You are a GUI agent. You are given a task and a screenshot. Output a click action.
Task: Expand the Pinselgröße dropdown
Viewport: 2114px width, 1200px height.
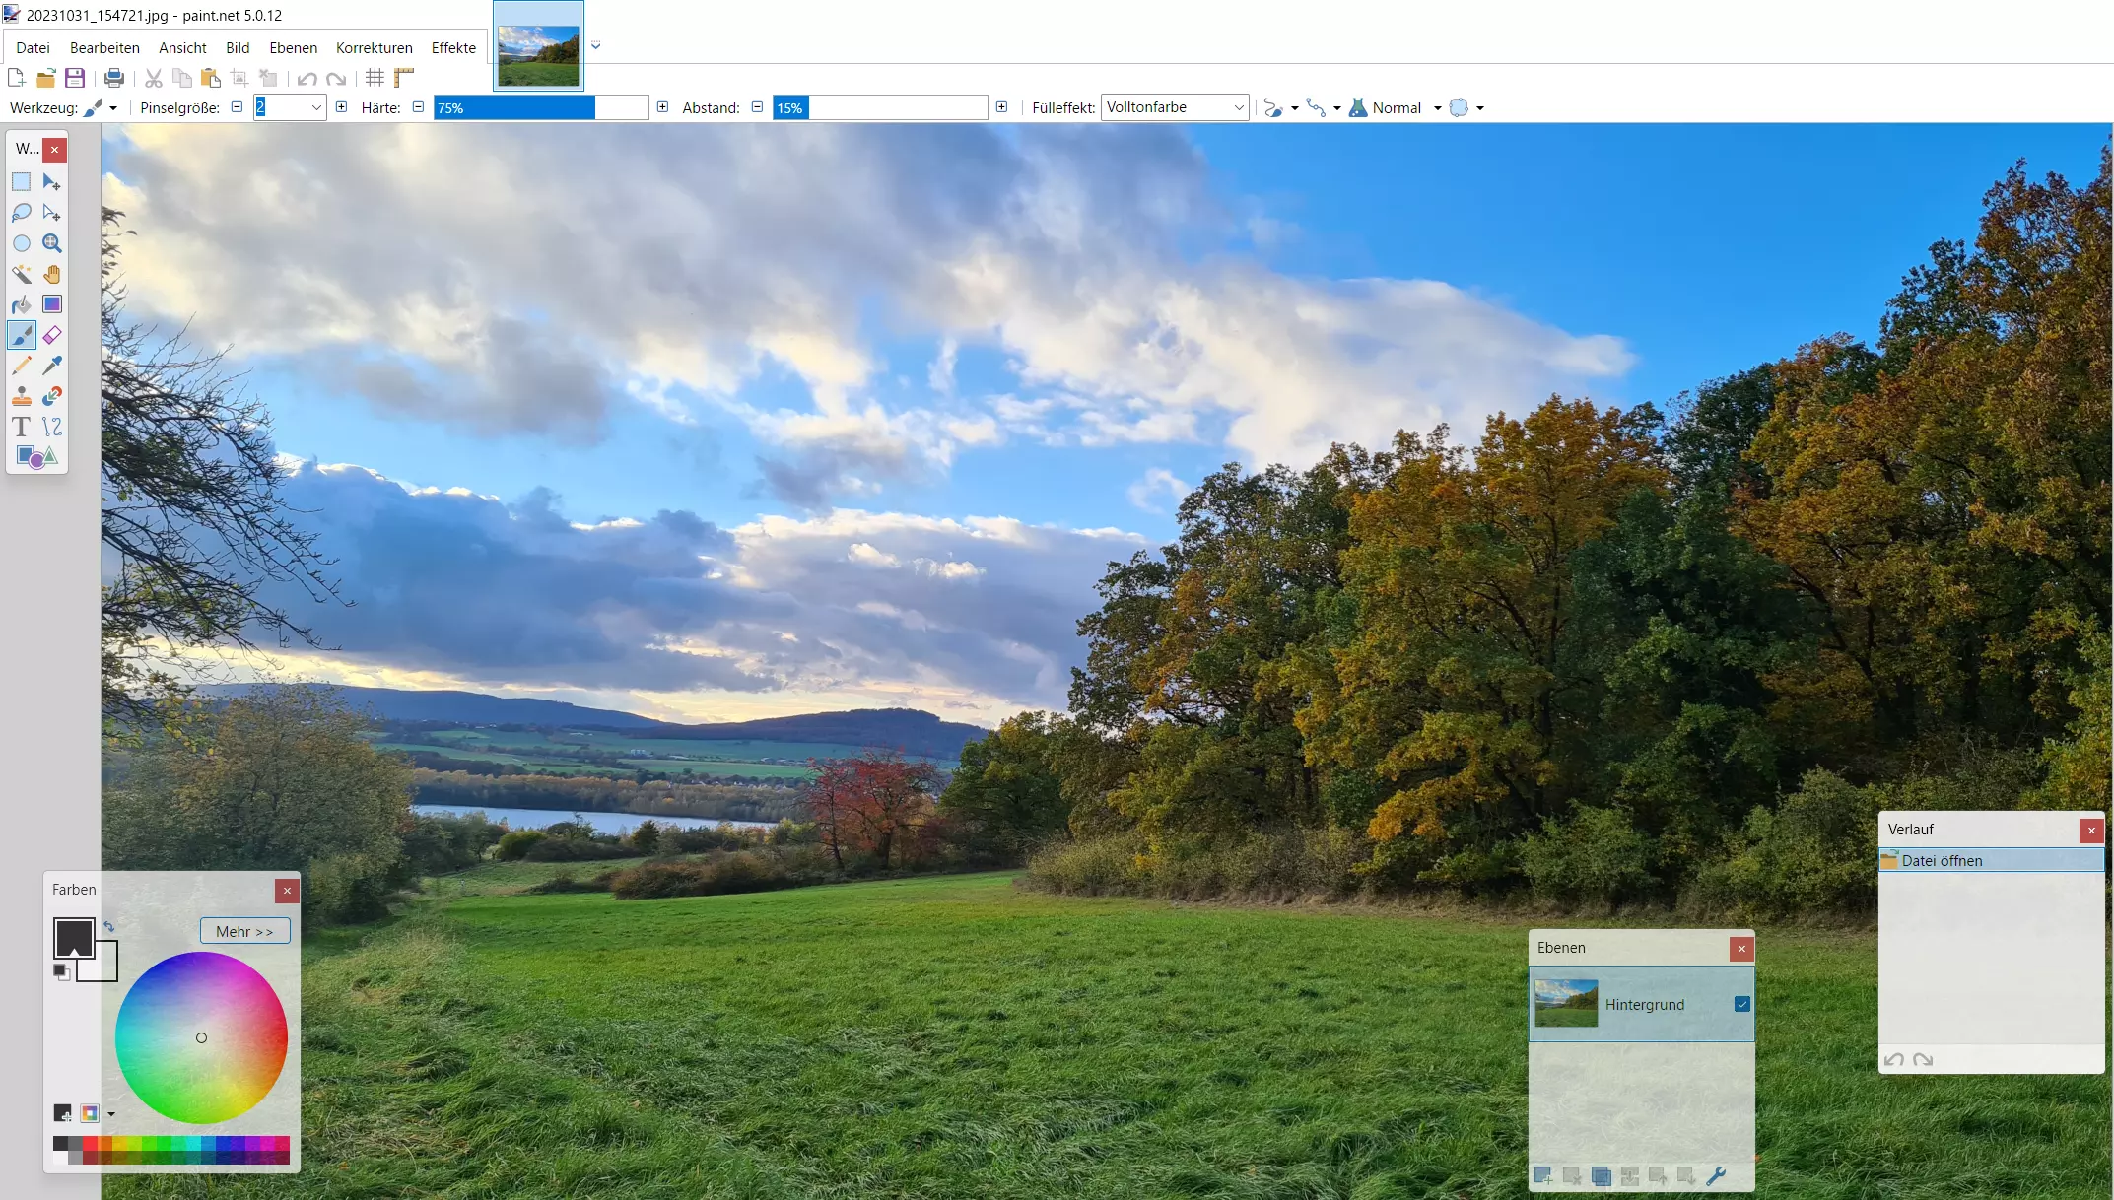317,107
